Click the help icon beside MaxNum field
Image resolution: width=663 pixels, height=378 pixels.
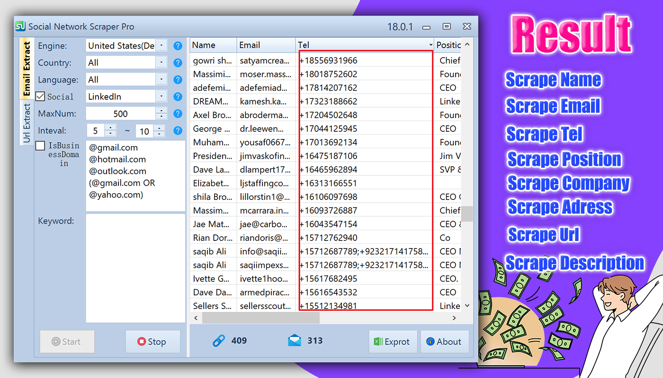tap(178, 113)
